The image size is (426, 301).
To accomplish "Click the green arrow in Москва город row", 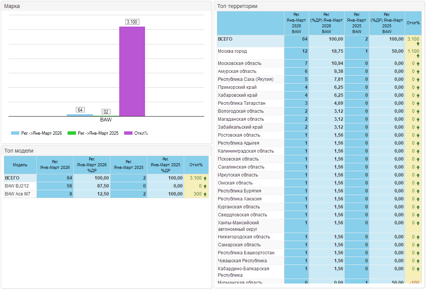I will click(x=418, y=56).
